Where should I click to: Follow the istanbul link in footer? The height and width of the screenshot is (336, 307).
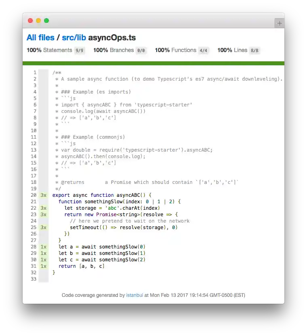[135, 295]
